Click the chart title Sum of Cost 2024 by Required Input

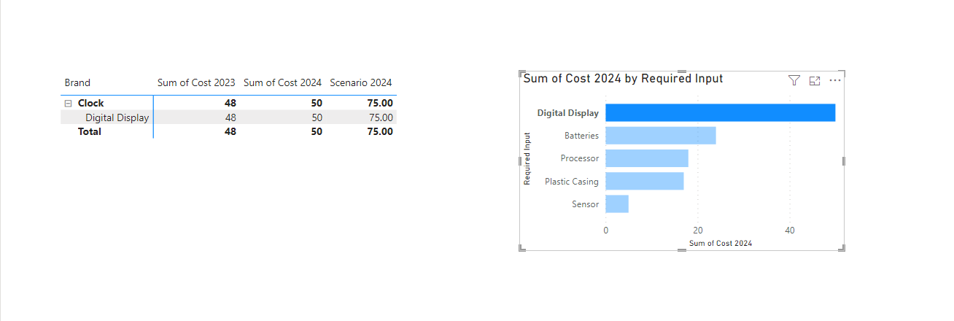[623, 79]
